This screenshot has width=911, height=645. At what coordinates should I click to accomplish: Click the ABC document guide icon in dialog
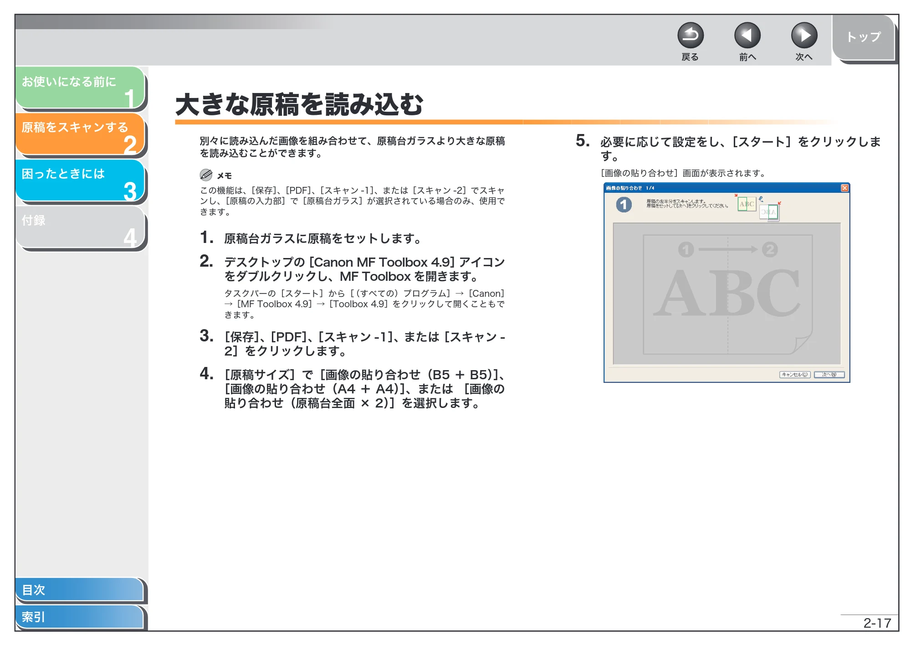click(747, 204)
